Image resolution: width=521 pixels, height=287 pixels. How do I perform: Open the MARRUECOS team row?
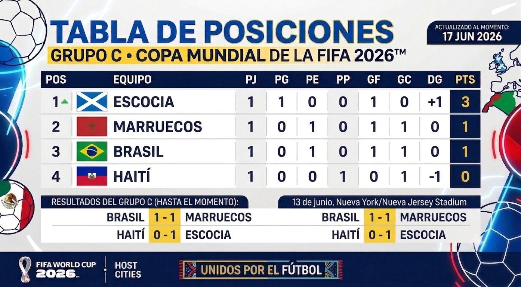tap(260, 127)
